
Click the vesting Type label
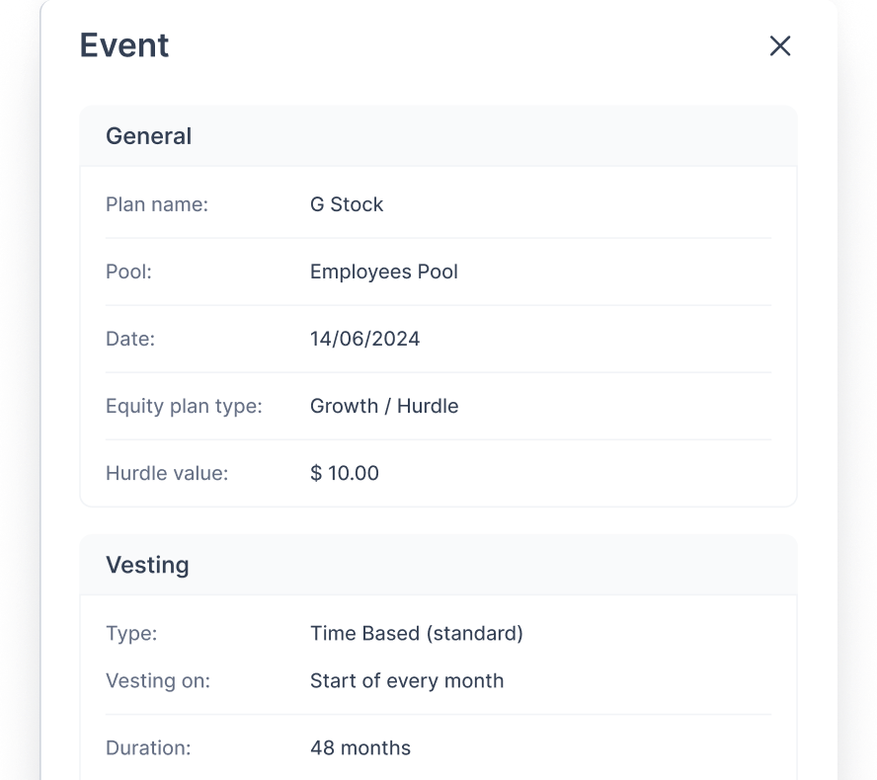tap(131, 633)
